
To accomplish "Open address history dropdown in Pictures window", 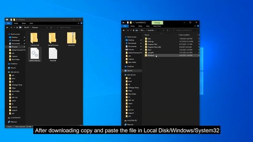I will click(x=47, y=28).
